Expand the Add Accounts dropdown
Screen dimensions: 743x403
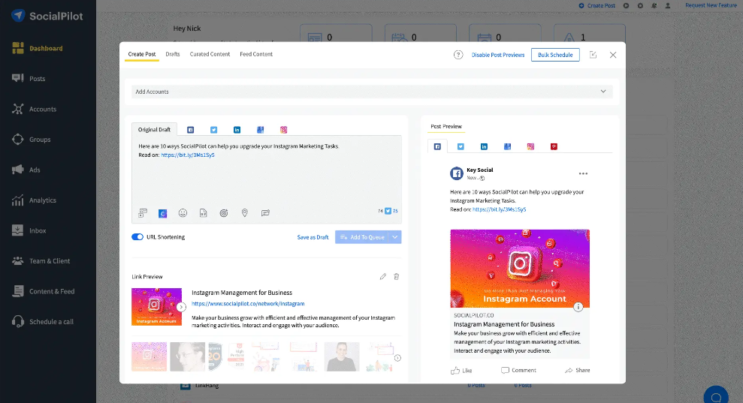coord(603,92)
